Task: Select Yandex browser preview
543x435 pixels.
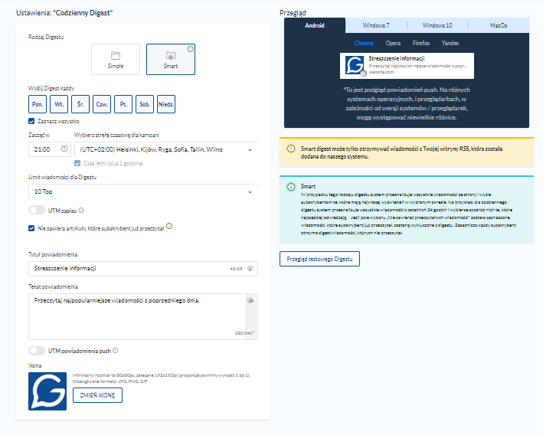Action: tap(450, 44)
